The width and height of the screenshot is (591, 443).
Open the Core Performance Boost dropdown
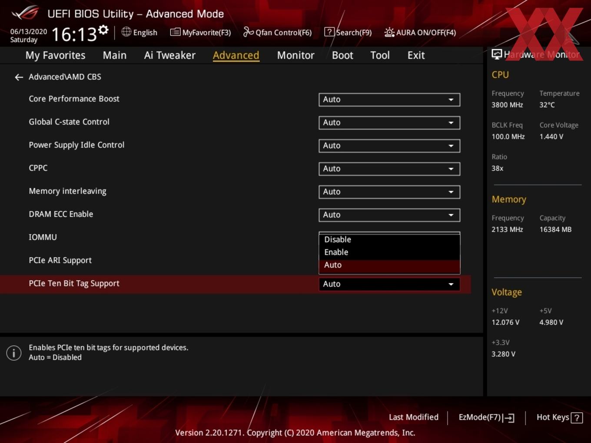pyautogui.click(x=389, y=99)
